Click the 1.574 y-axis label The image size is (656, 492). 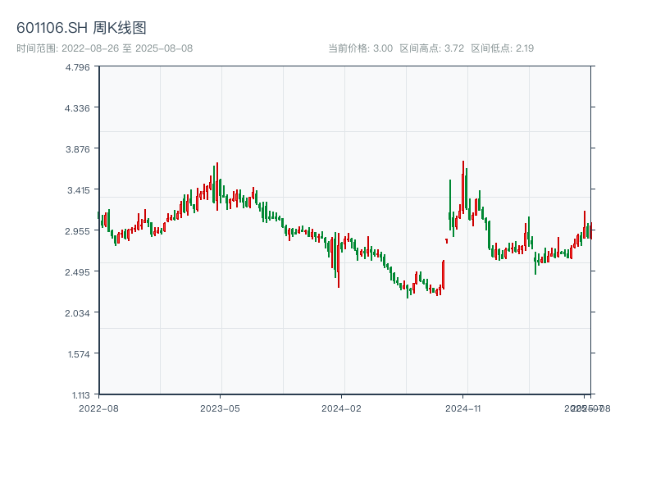tap(78, 353)
